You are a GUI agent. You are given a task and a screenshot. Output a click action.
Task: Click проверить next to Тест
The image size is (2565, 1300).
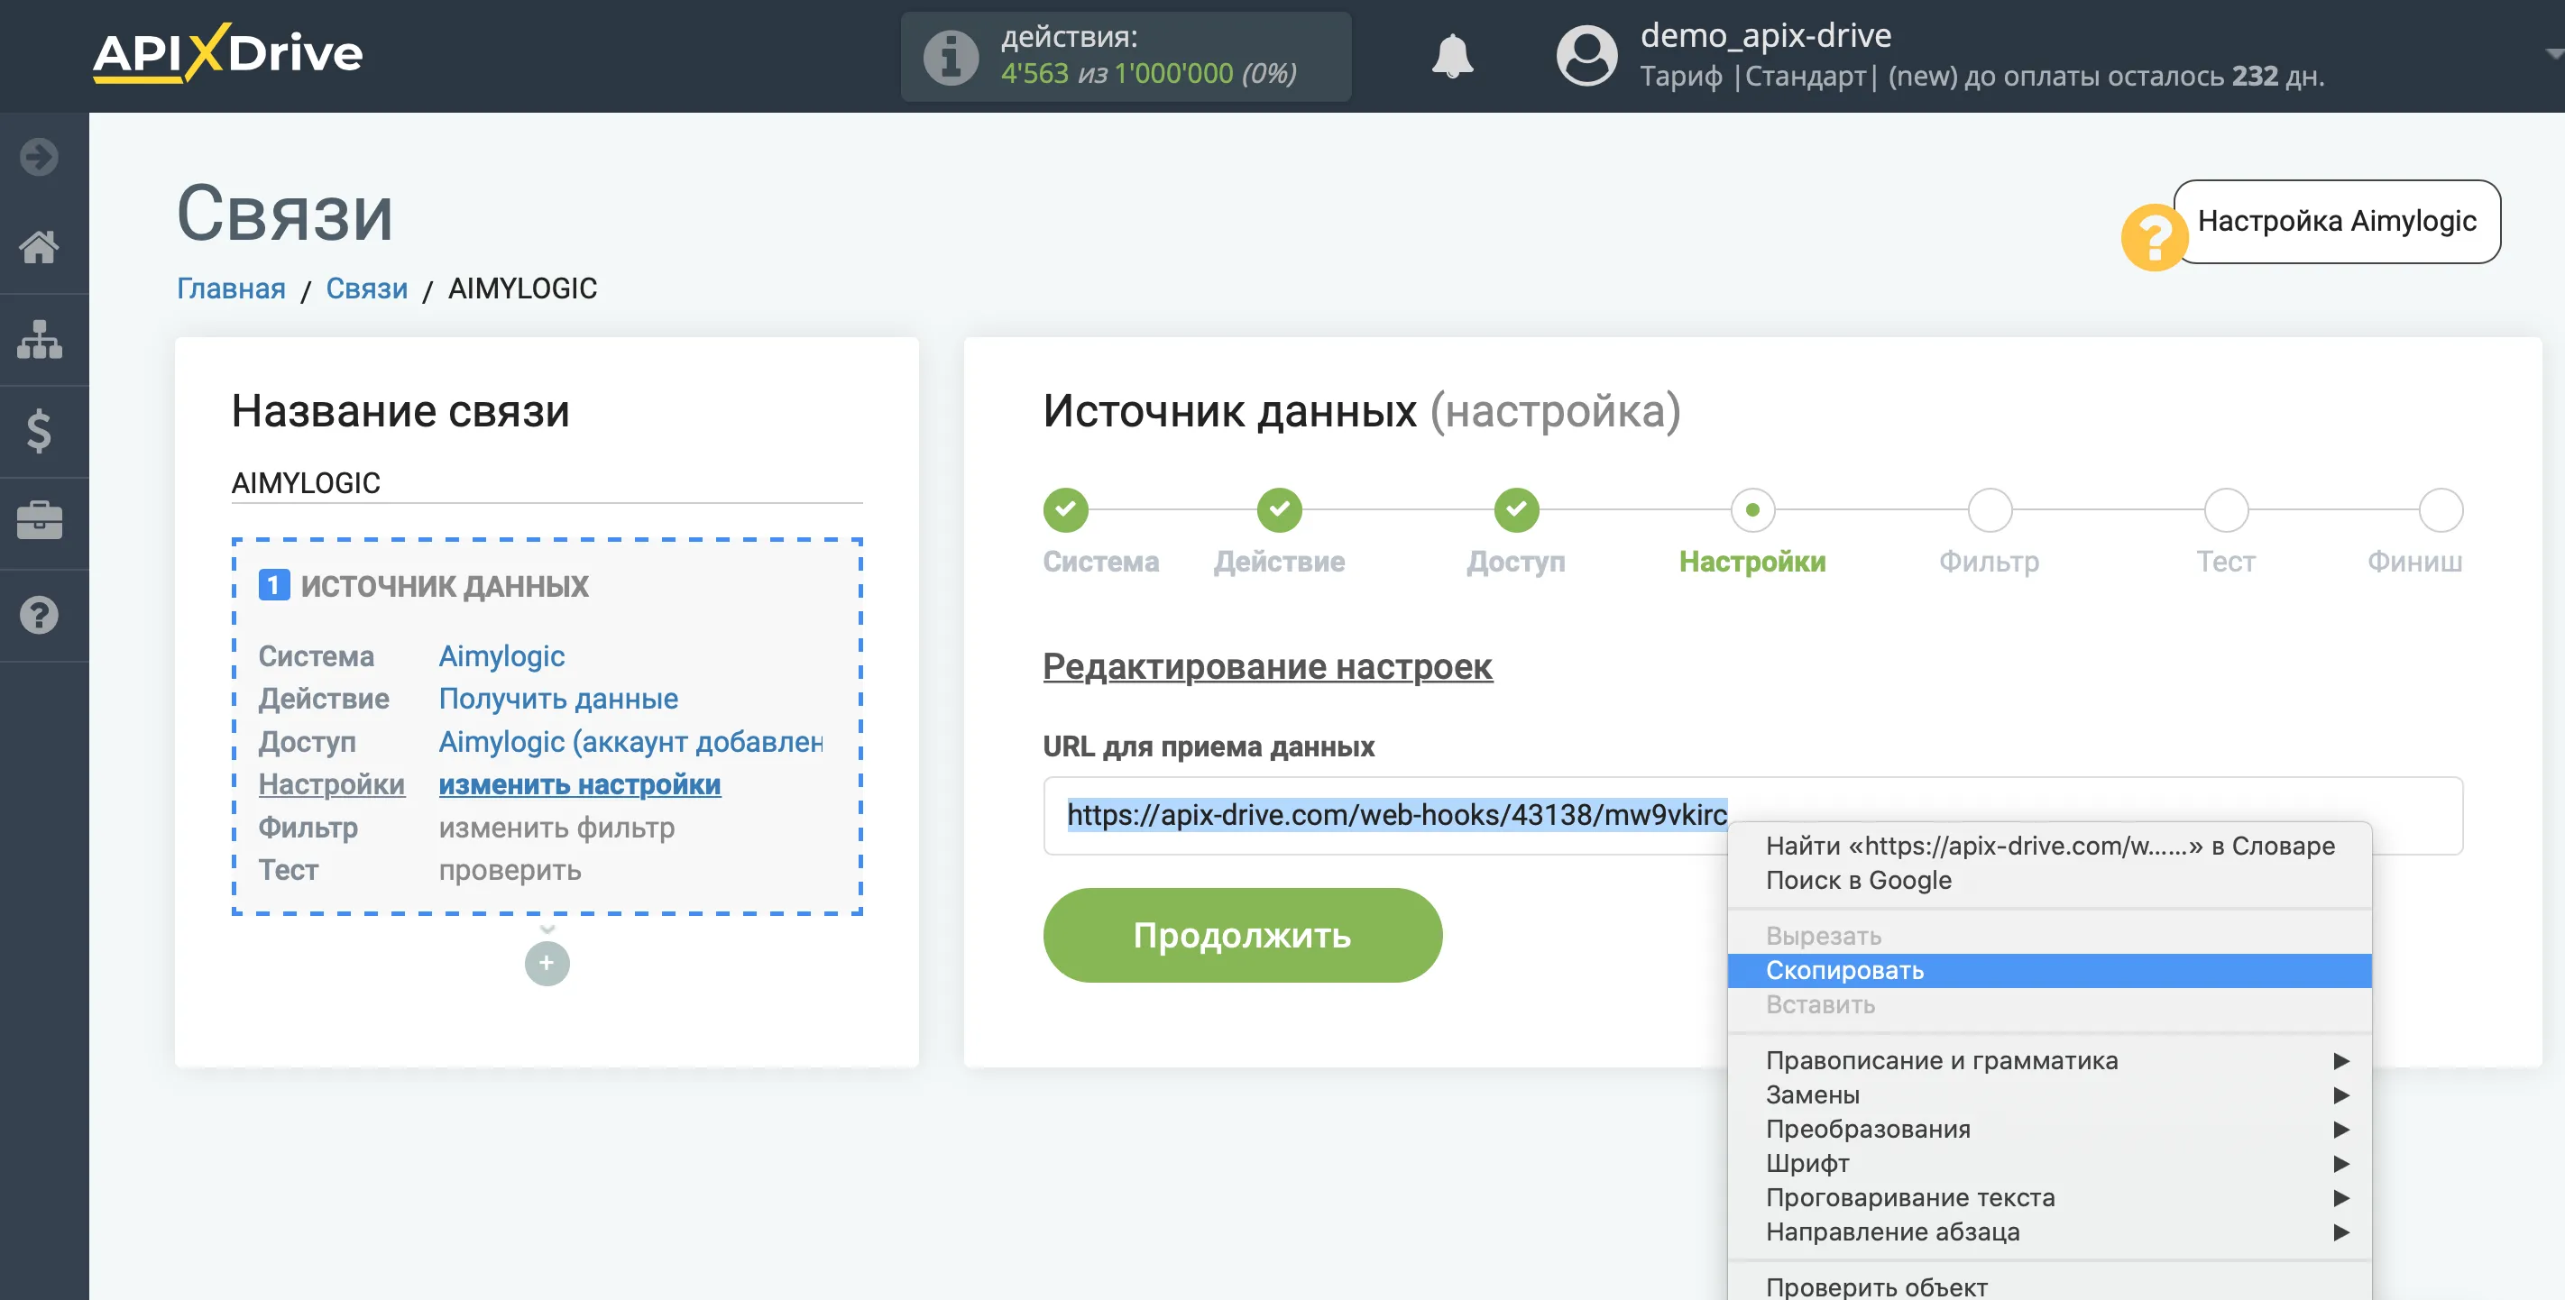pos(510,870)
